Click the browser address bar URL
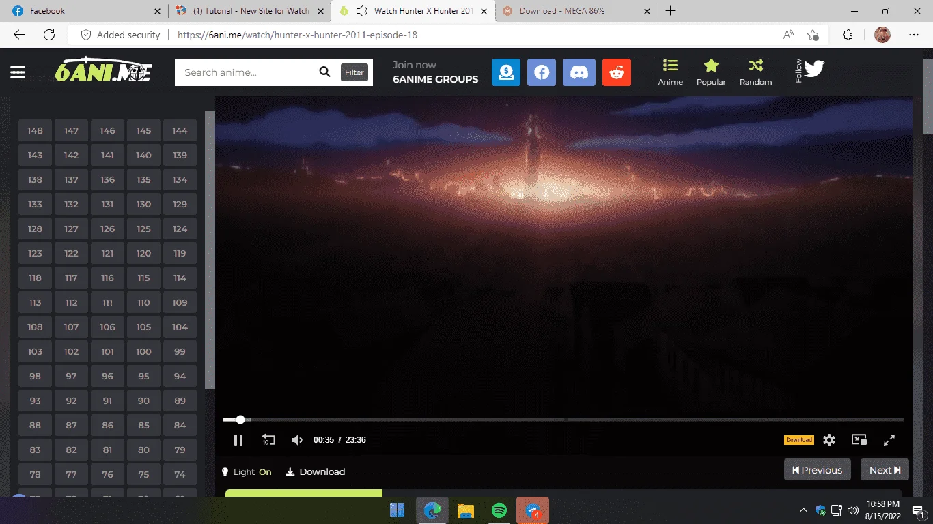Viewport: 933px width, 524px height. point(297,35)
